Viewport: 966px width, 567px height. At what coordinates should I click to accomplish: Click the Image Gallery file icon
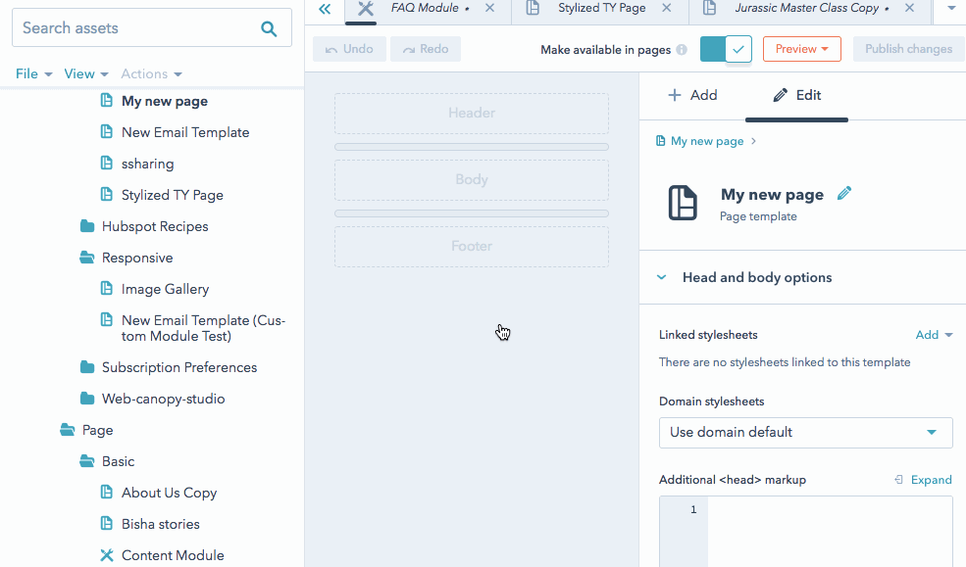pyautogui.click(x=107, y=289)
